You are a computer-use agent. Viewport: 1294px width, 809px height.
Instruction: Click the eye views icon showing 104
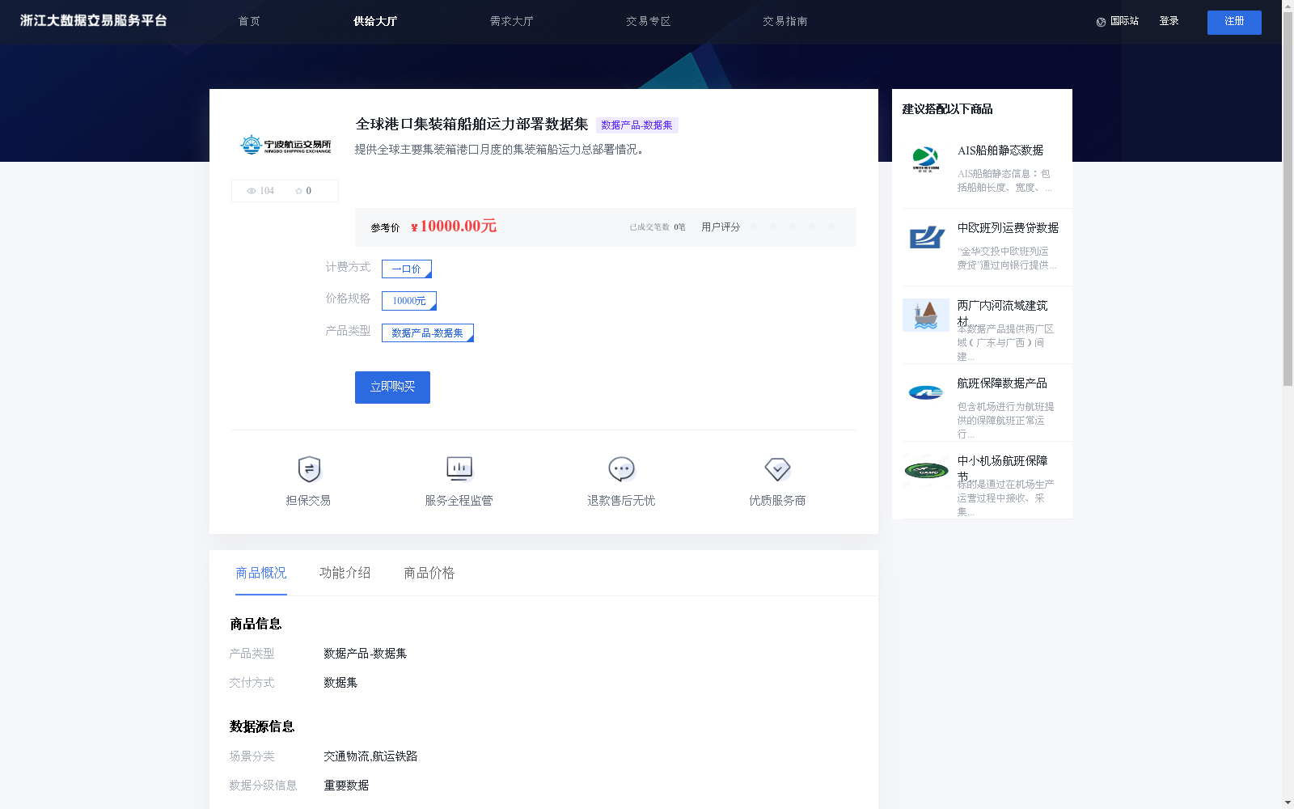[252, 191]
